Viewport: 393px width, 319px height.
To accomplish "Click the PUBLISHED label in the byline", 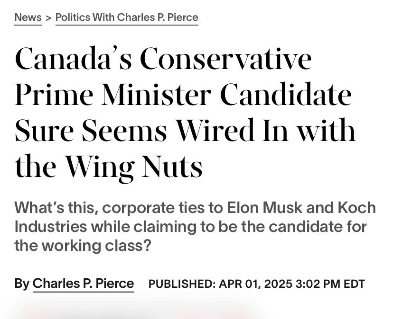I will point(182,284).
